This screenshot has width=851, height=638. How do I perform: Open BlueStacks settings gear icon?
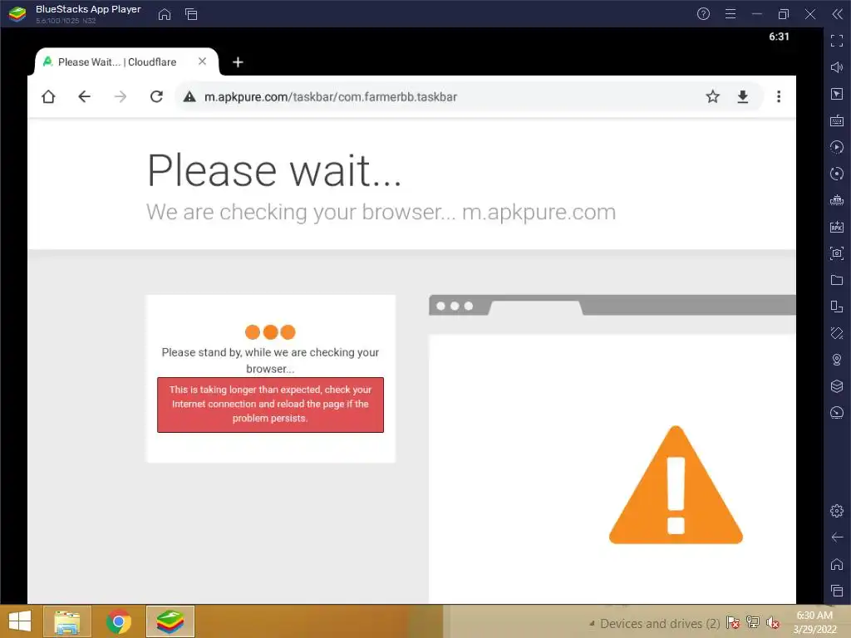pos(837,511)
